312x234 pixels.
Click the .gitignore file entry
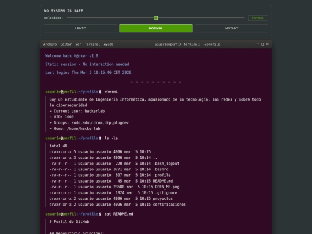coord(113,192)
